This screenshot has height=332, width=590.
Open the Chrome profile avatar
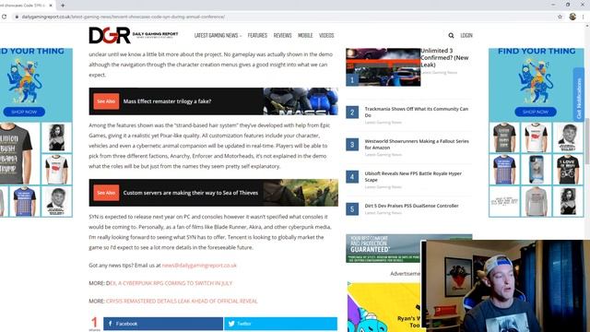pyautogui.click(x=572, y=17)
